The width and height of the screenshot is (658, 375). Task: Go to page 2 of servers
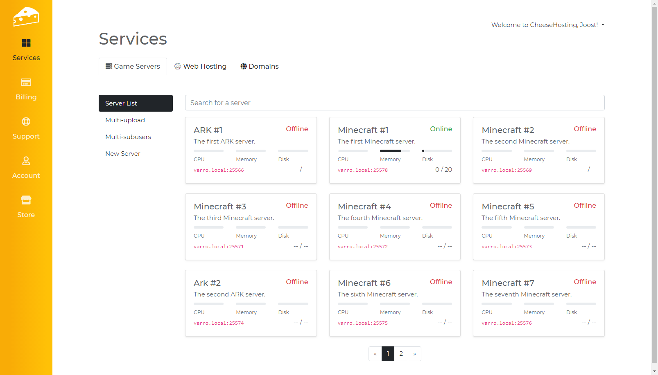[401, 354]
